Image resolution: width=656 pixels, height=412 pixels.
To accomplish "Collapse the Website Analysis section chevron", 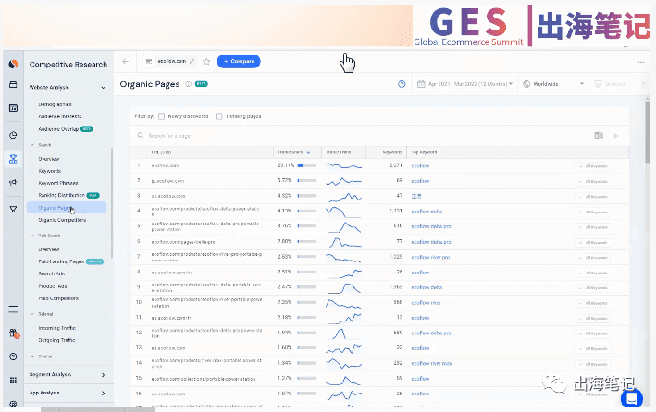I will tap(104, 88).
